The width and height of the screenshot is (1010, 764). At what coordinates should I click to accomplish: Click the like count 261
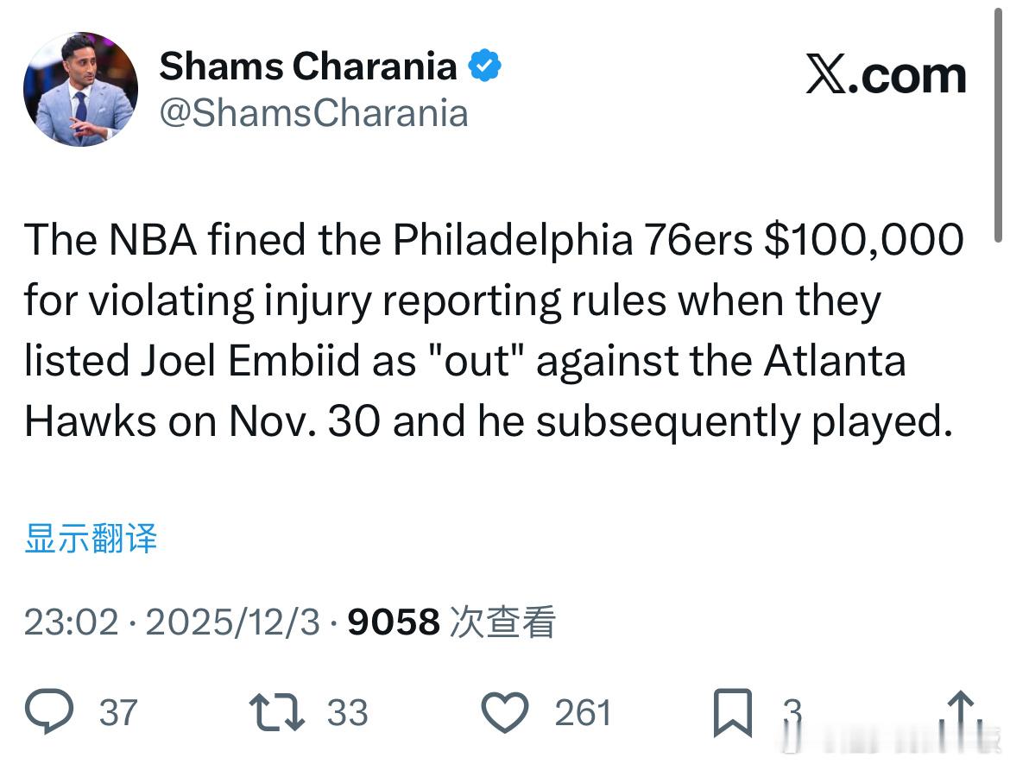click(582, 712)
